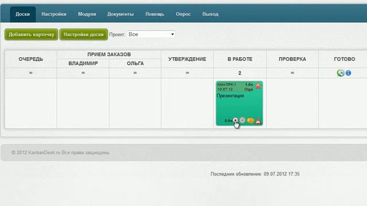Open the Презентация card title

(231, 96)
